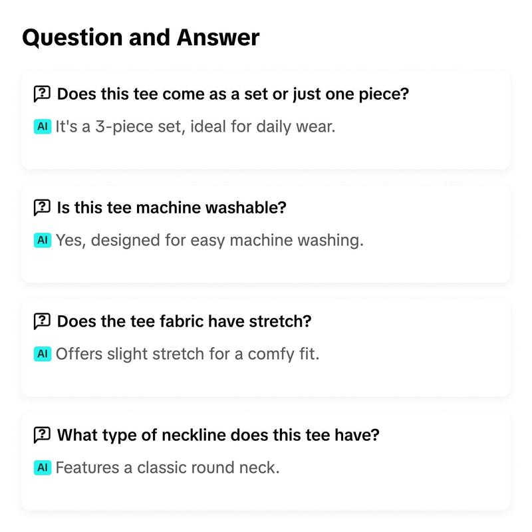Click question icon beside machine washable question

(42, 207)
